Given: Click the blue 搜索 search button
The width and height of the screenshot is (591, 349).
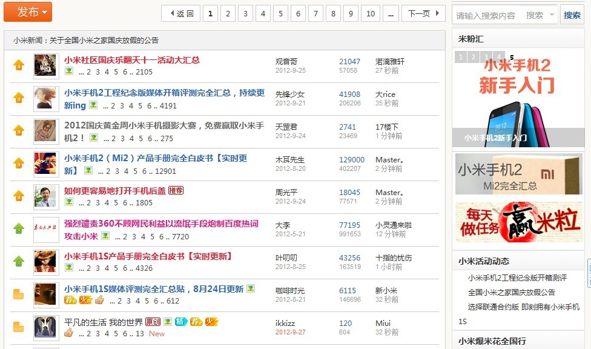Looking at the screenshot, I should [572, 15].
